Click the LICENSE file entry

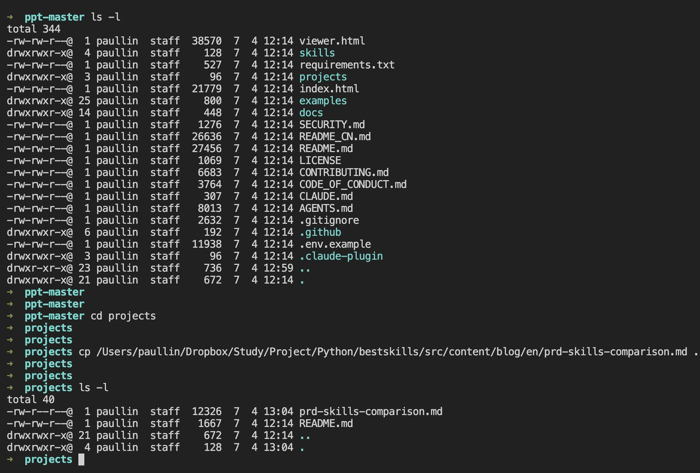[320, 160]
